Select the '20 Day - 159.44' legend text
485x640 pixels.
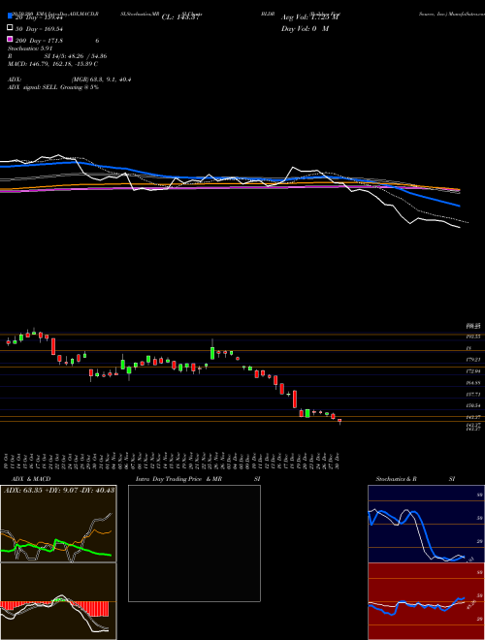(38, 17)
